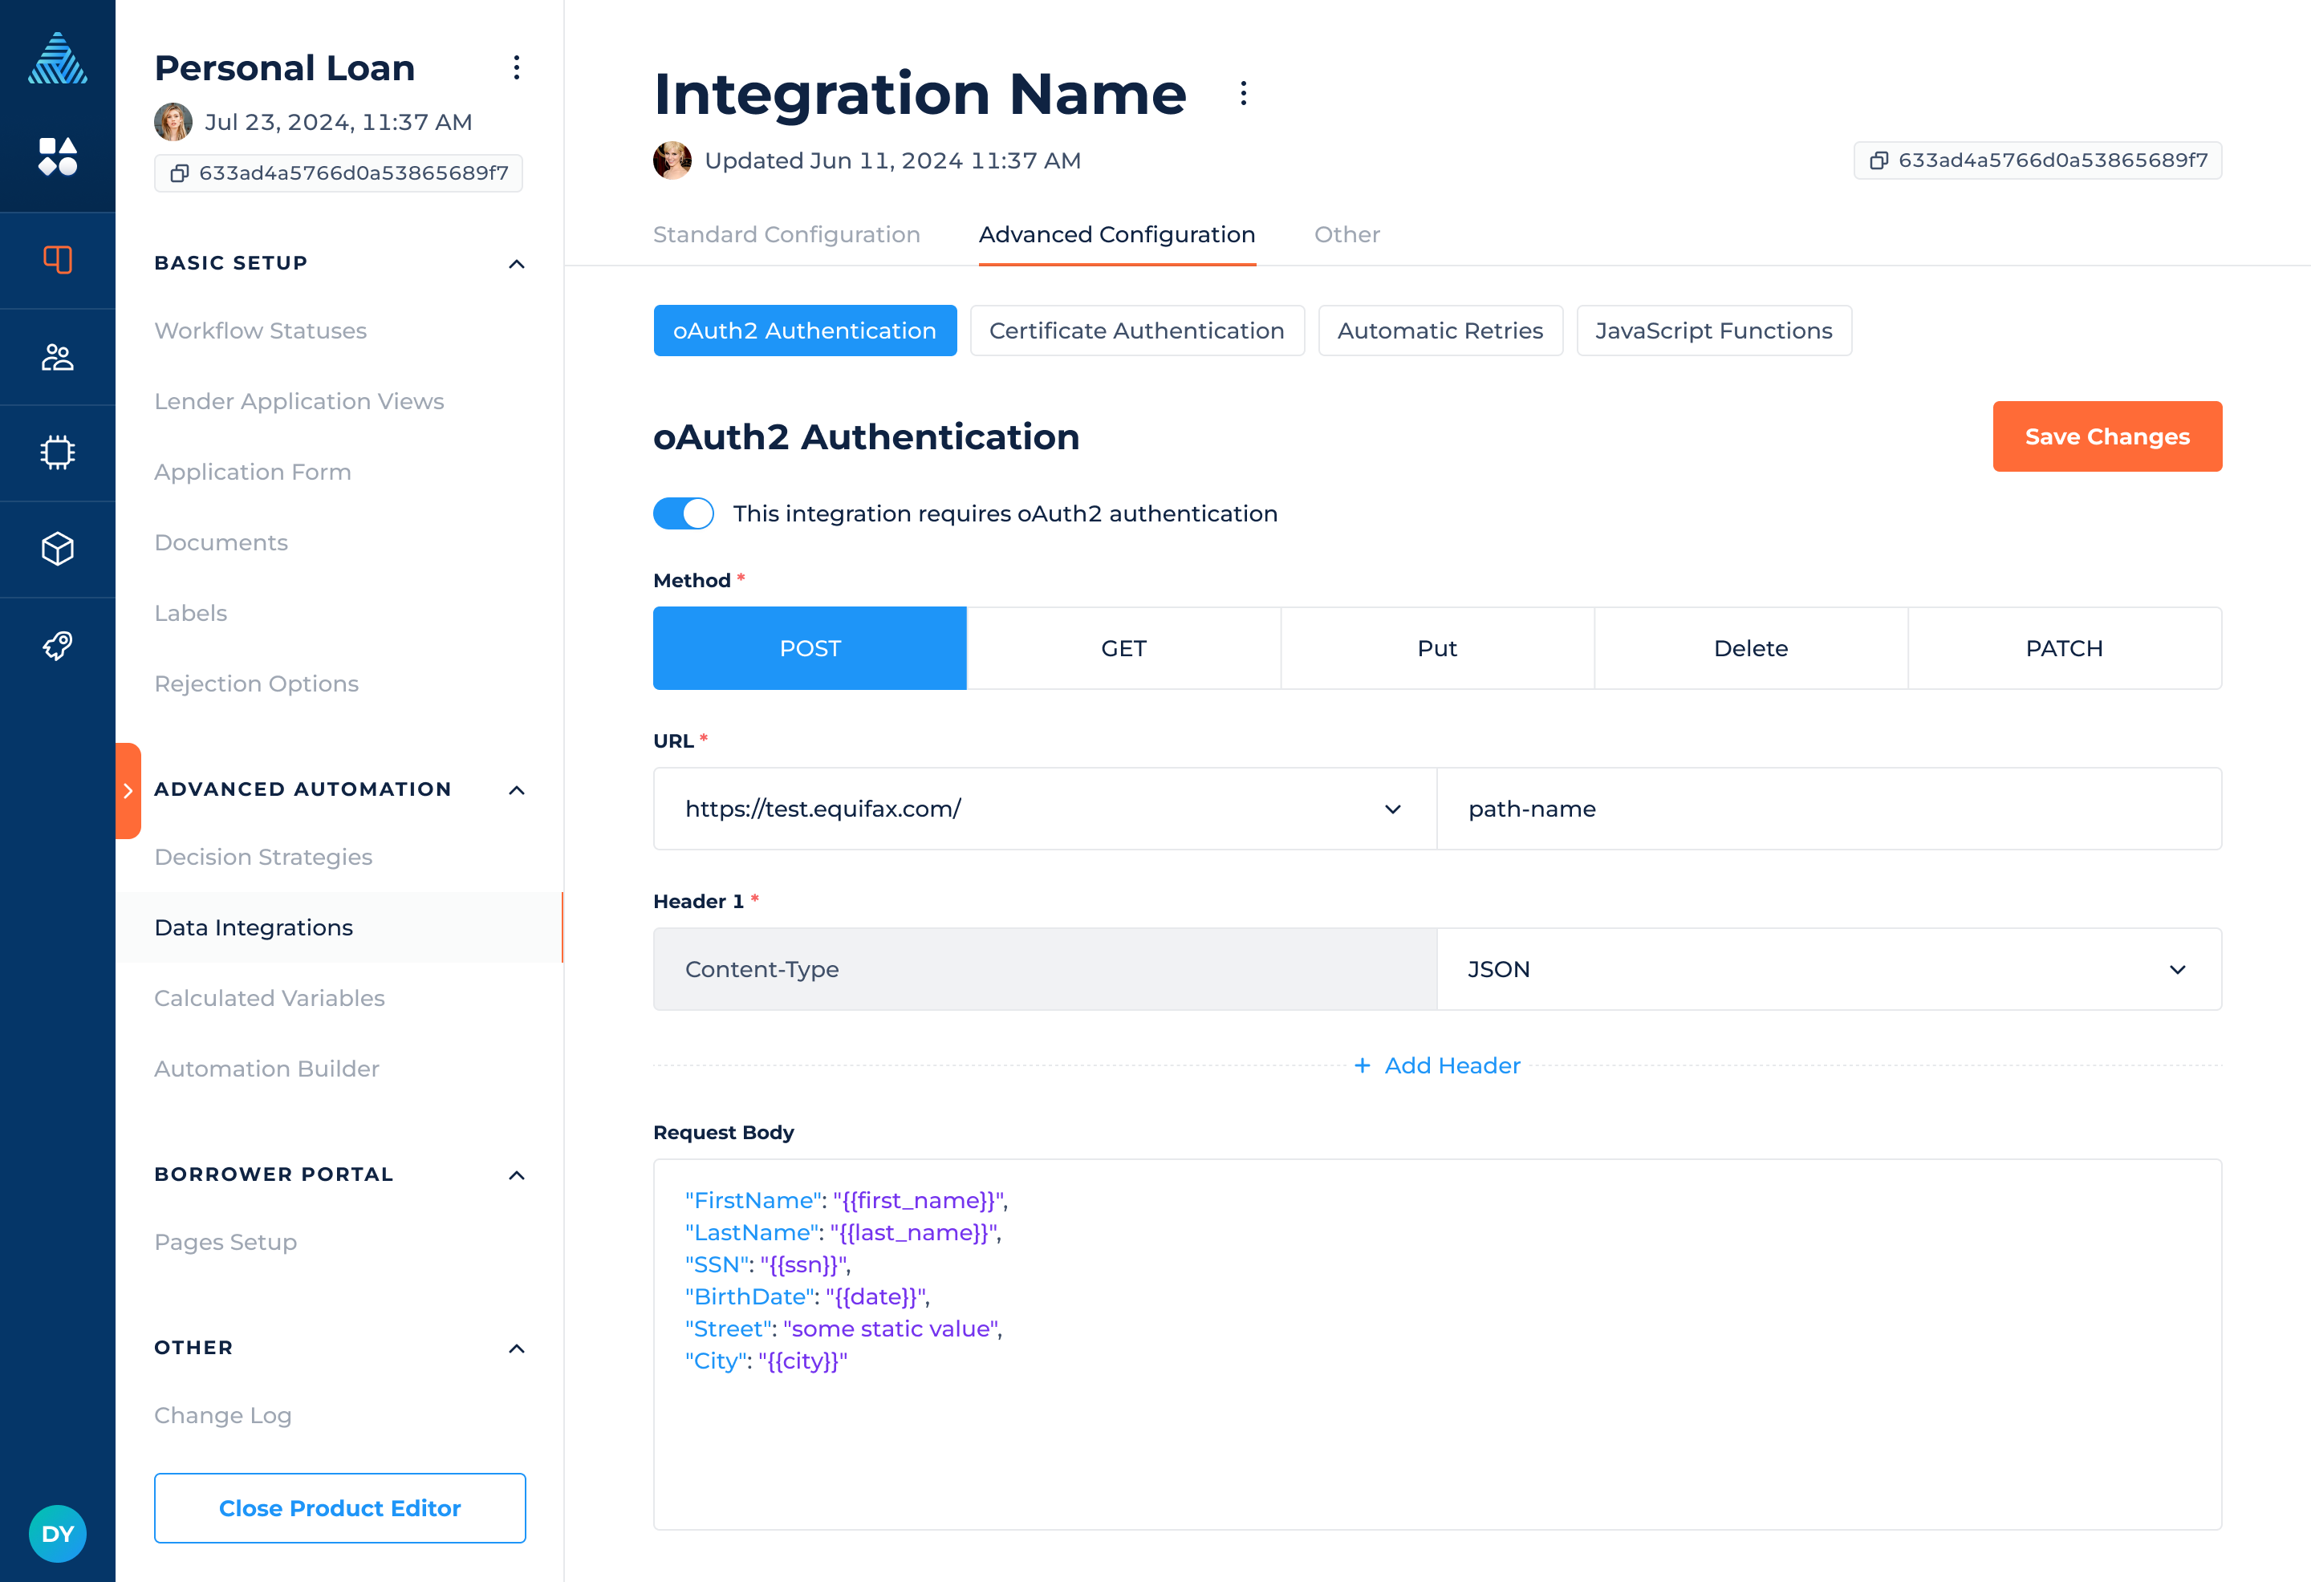Open the JSON content type dropdown
The image size is (2311, 1582).
pyautogui.click(x=1829, y=969)
